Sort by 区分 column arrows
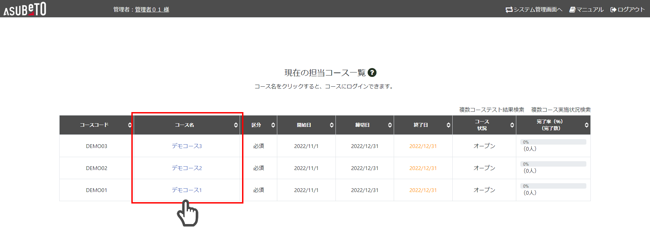The height and width of the screenshot is (234, 650). coord(273,125)
